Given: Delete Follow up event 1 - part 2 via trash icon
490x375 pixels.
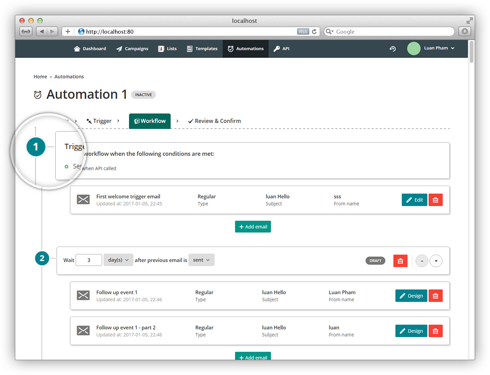Looking at the screenshot, I should pos(435,331).
